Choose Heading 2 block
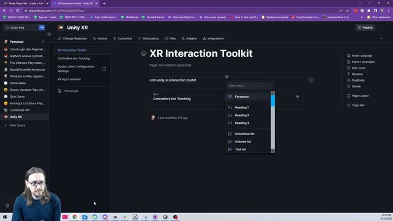Image resolution: width=393 pixels, height=221 pixels. pyautogui.click(x=247, y=115)
